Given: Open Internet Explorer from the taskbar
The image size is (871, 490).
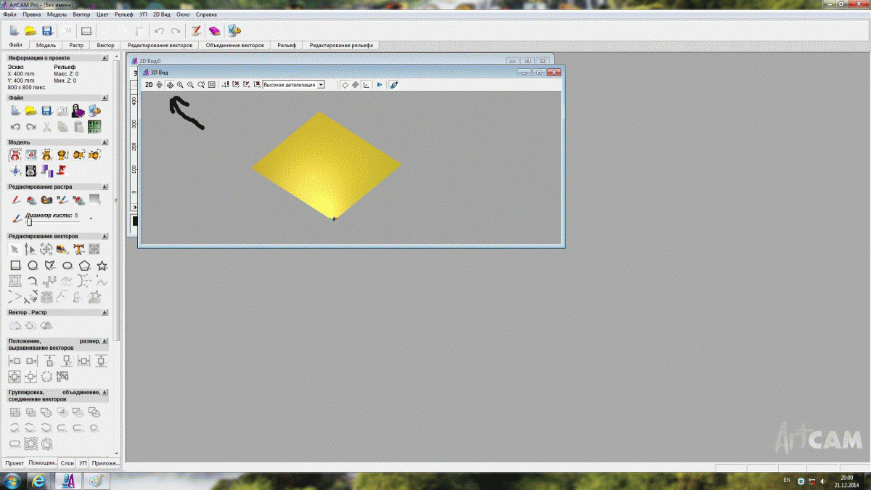Looking at the screenshot, I should pos(38,481).
